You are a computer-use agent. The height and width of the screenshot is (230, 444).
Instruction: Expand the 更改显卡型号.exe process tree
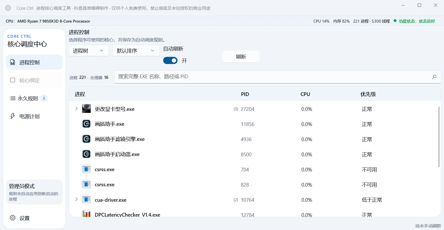(76, 109)
